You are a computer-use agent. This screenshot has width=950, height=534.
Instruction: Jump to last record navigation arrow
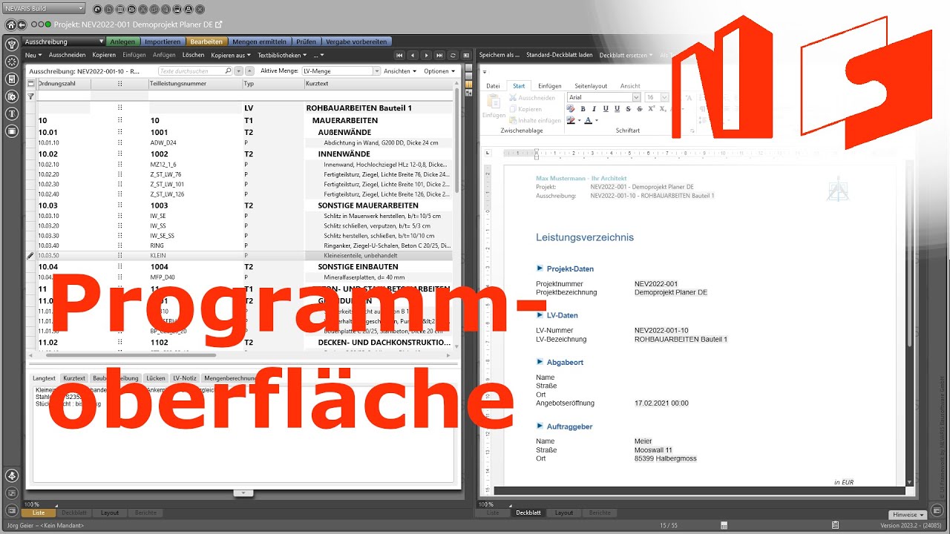tap(439, 55)
